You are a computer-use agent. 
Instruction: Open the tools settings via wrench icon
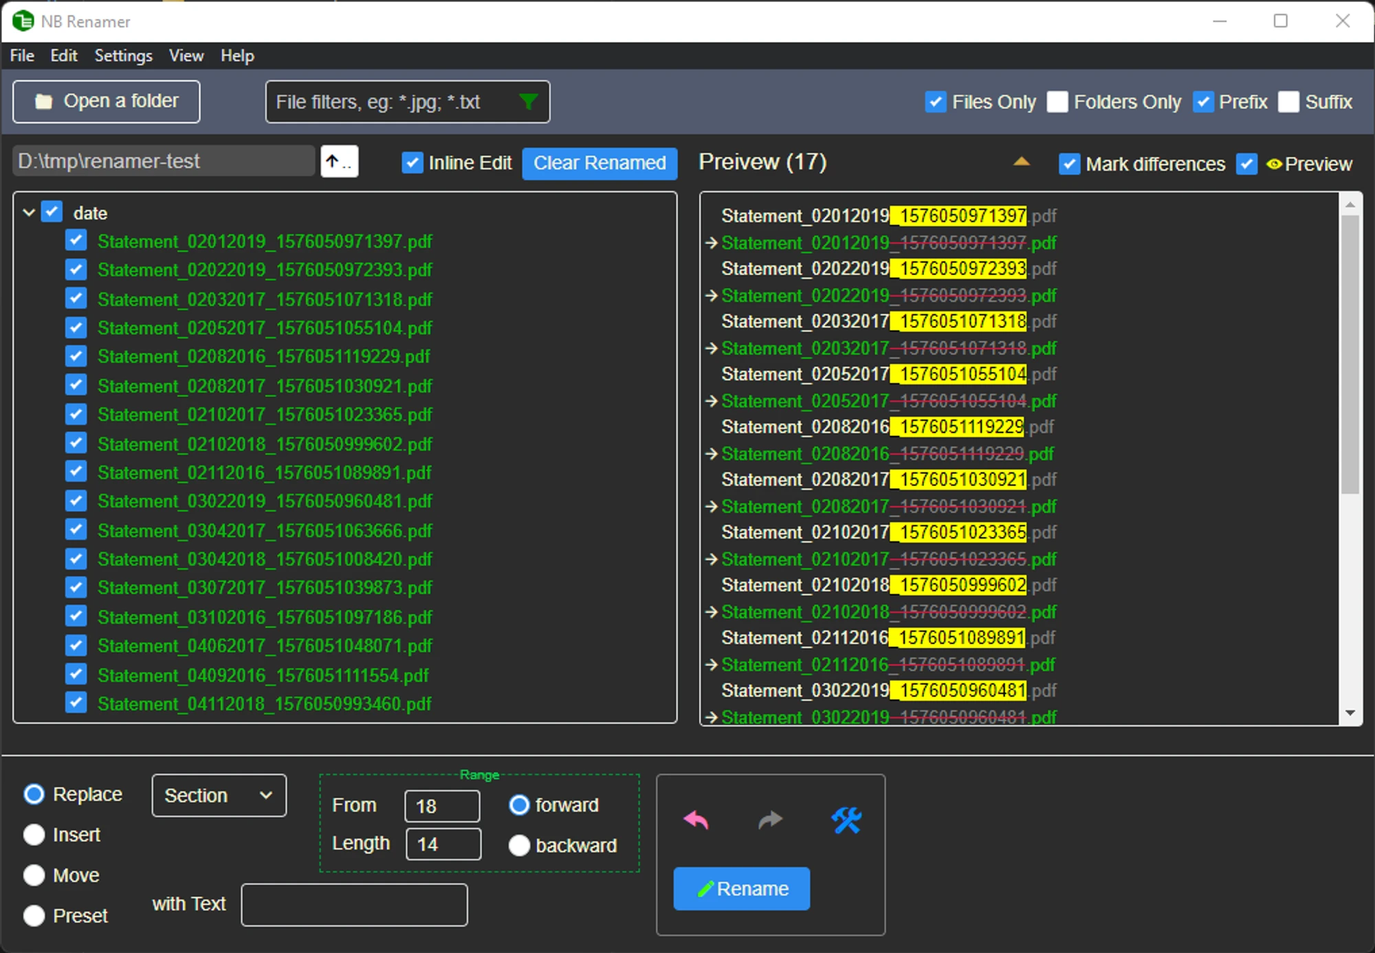[x=847, y=820]
